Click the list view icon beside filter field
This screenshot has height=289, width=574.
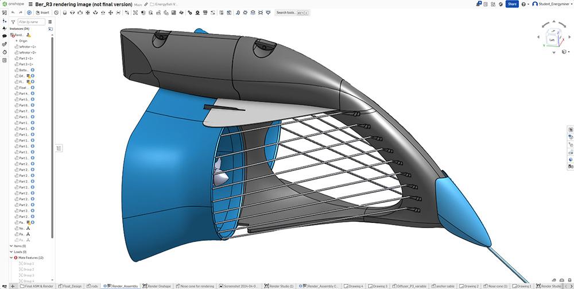point(50,22)
